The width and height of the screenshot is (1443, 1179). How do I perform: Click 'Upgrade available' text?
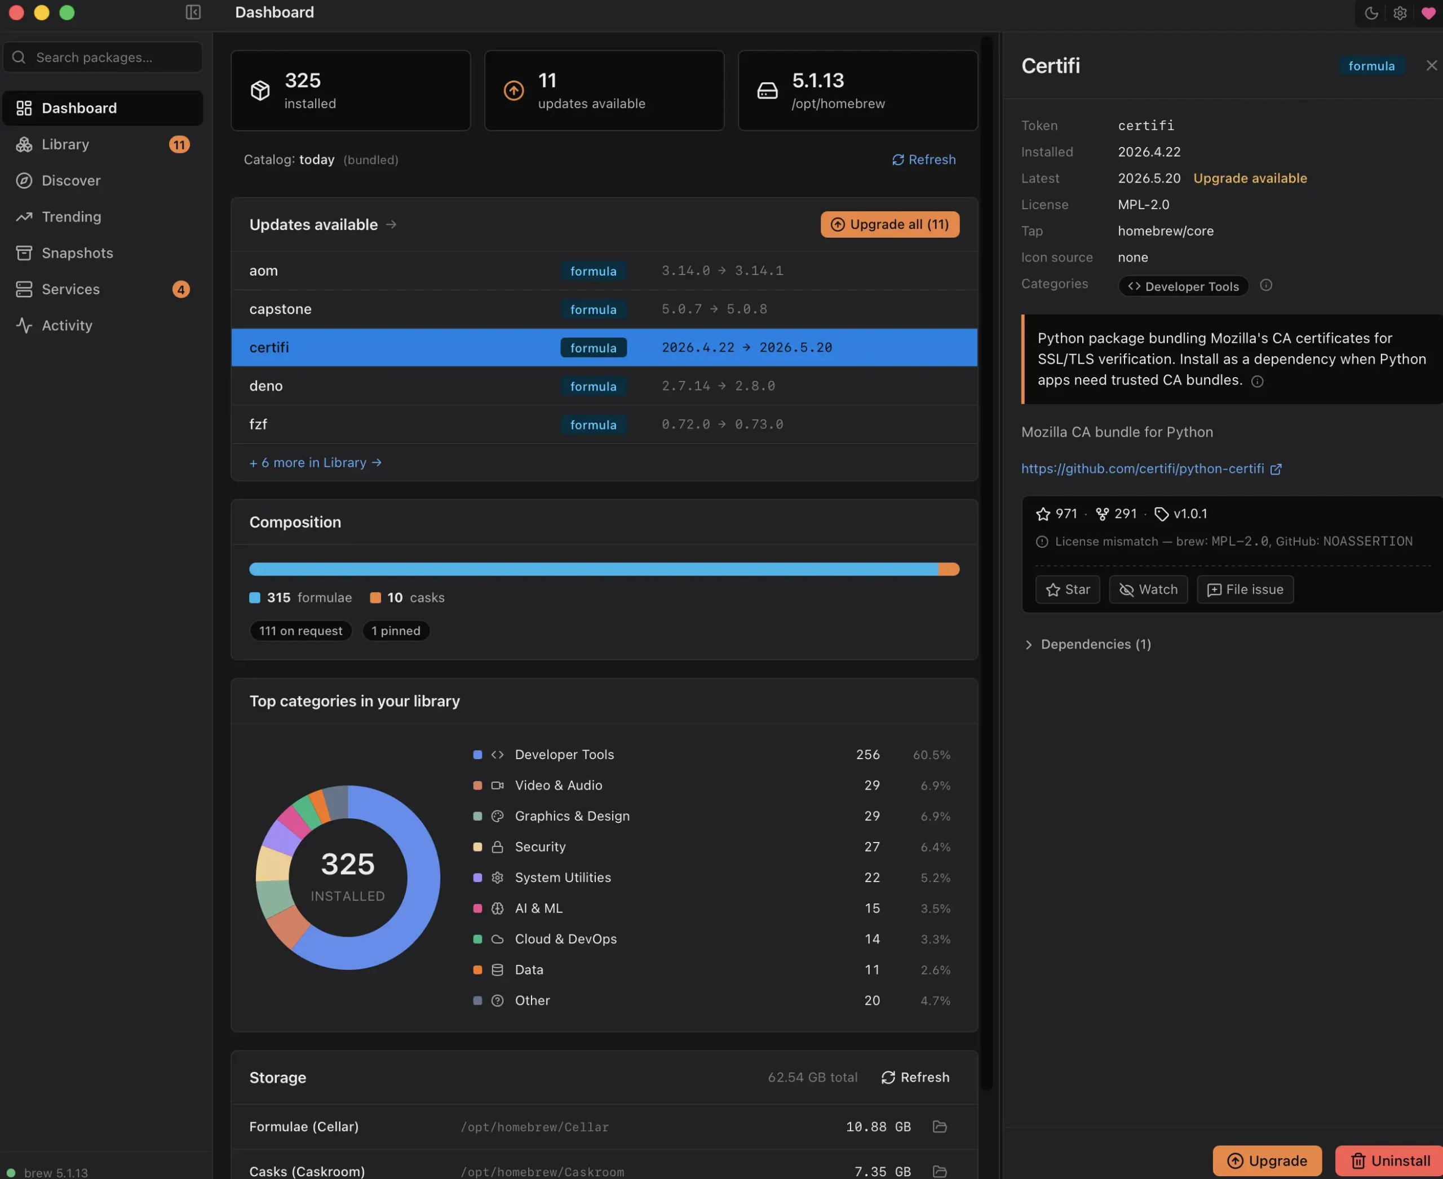[1250, 178]
